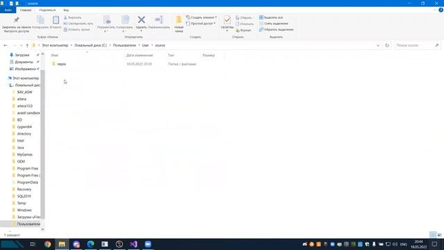The width and height of the screenshot is (444, 250).
Task: Select 'This PC' in the navigation tree
Action: pyautogui.click(x=26, y=78)
